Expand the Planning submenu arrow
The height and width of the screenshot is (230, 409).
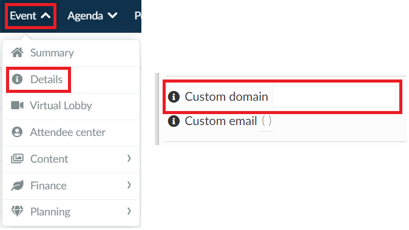pos(129,211)
